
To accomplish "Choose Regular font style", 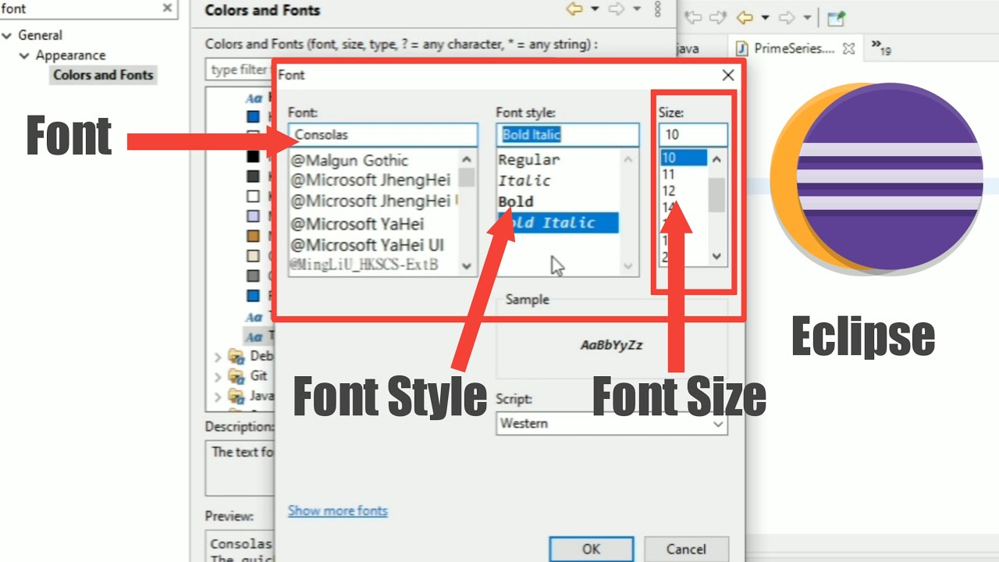I will pos(529,160).
